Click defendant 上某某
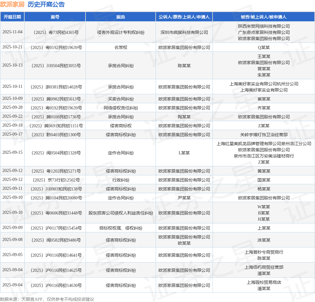 coord(264,228)
